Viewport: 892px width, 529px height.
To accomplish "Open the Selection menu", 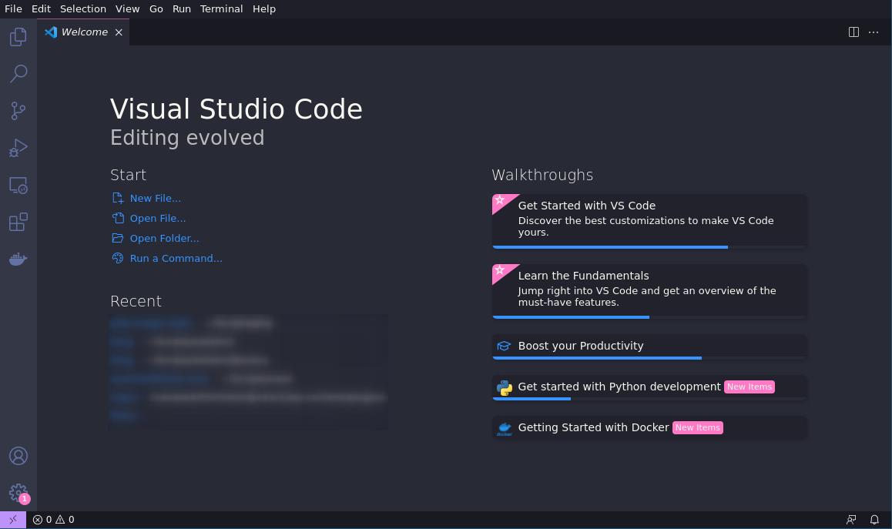I will click(83, 8).
